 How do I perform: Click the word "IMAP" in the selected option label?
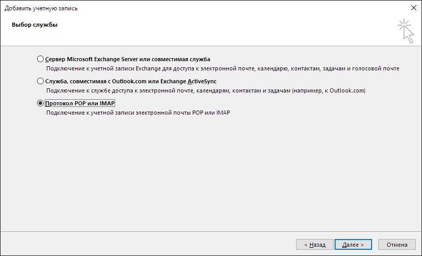click(106, 103)
